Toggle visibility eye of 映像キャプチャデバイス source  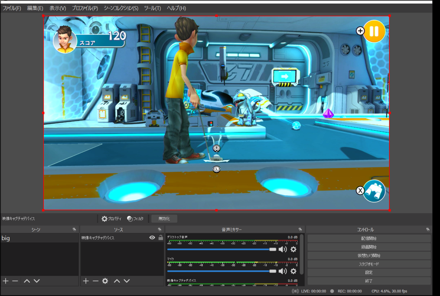point(152,238)
